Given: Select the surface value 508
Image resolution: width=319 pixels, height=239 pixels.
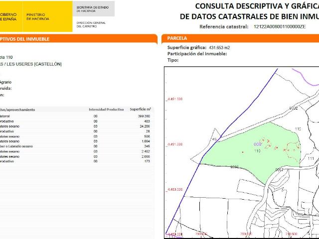Looking at the screenshot, I should coord(147,136).
